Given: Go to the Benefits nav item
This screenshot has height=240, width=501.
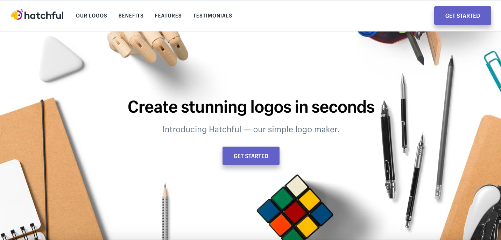Looking at the screenshot, I should [131, 16].
